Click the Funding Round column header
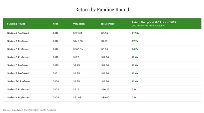The image size is (204, 113). pyautogui.click(x=16, y=24)
